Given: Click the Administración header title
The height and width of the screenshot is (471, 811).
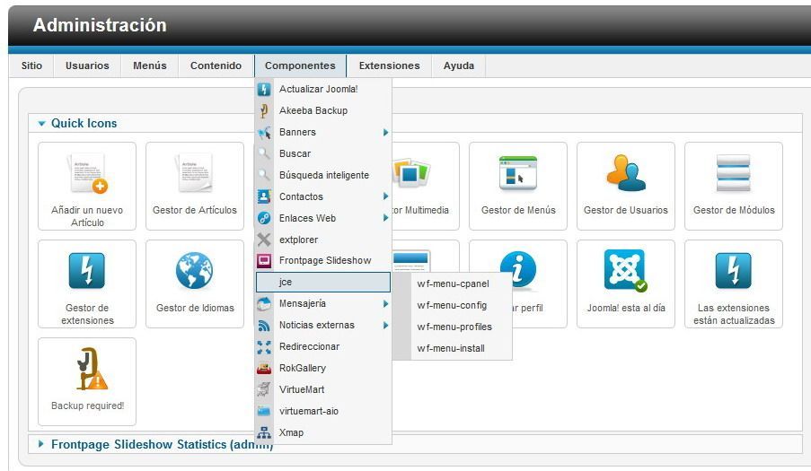Looking at the screenshot, I should (100, 25).
